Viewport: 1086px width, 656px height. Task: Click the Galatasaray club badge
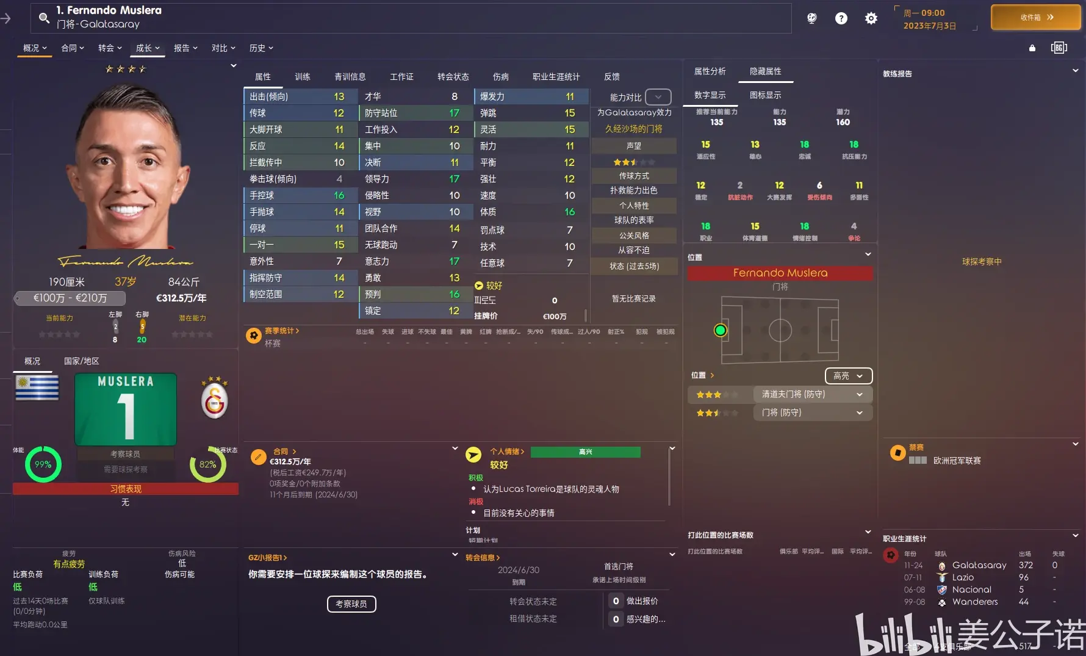tap(215, 398)
